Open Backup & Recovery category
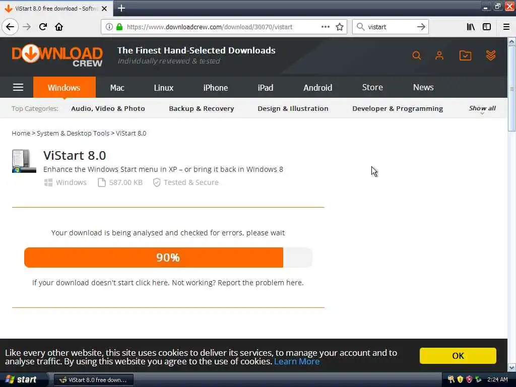This screenshot has width=516, height=387. [202, 109]
